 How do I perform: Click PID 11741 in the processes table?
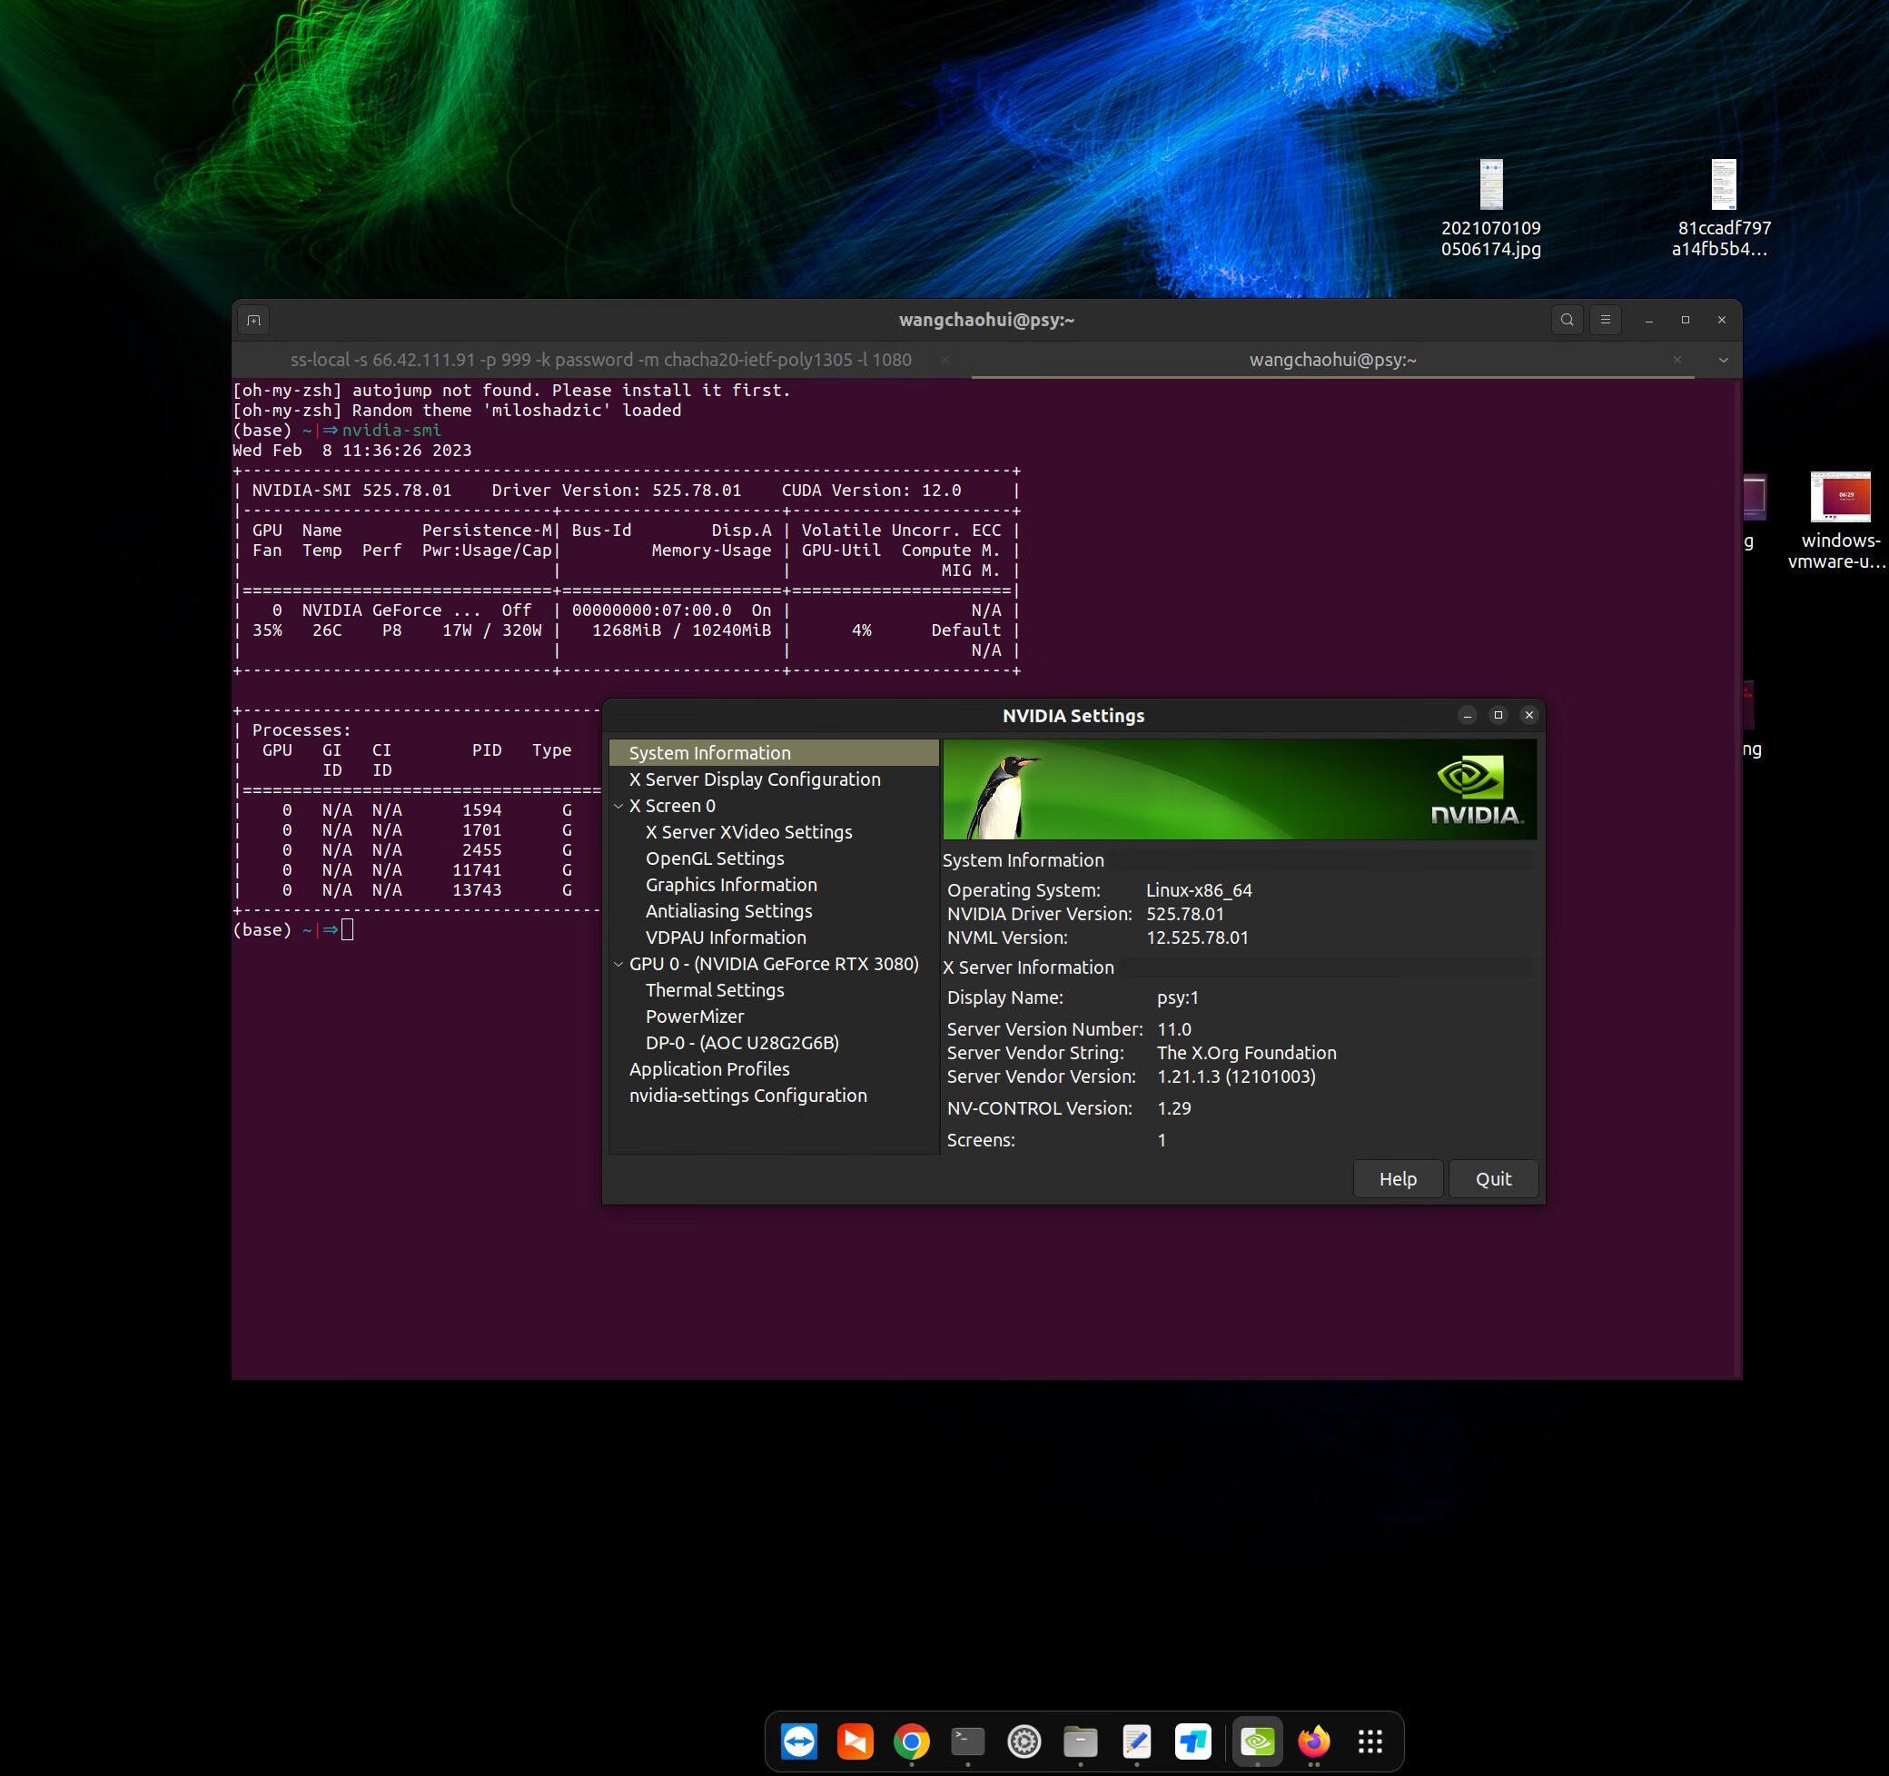477,870
